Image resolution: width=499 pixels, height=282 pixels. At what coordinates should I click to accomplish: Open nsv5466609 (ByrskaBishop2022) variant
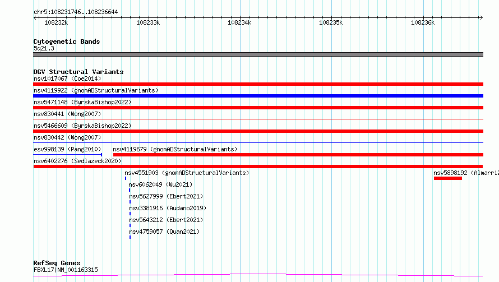point(82,126)
